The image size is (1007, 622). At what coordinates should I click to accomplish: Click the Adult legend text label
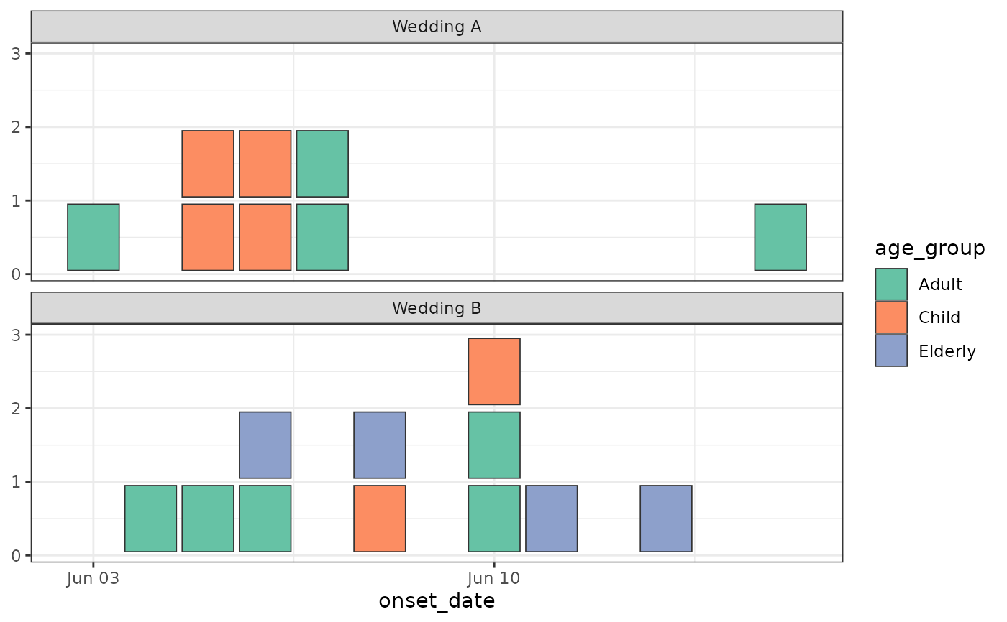(x=940, y=284)
